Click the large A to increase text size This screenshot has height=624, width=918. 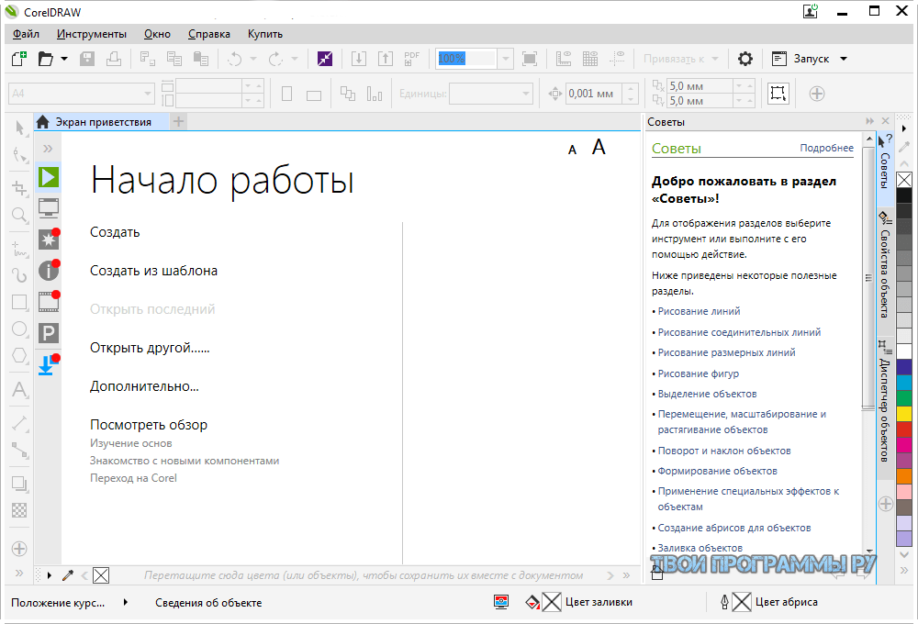pyautogui.click(x=599, y=147)
